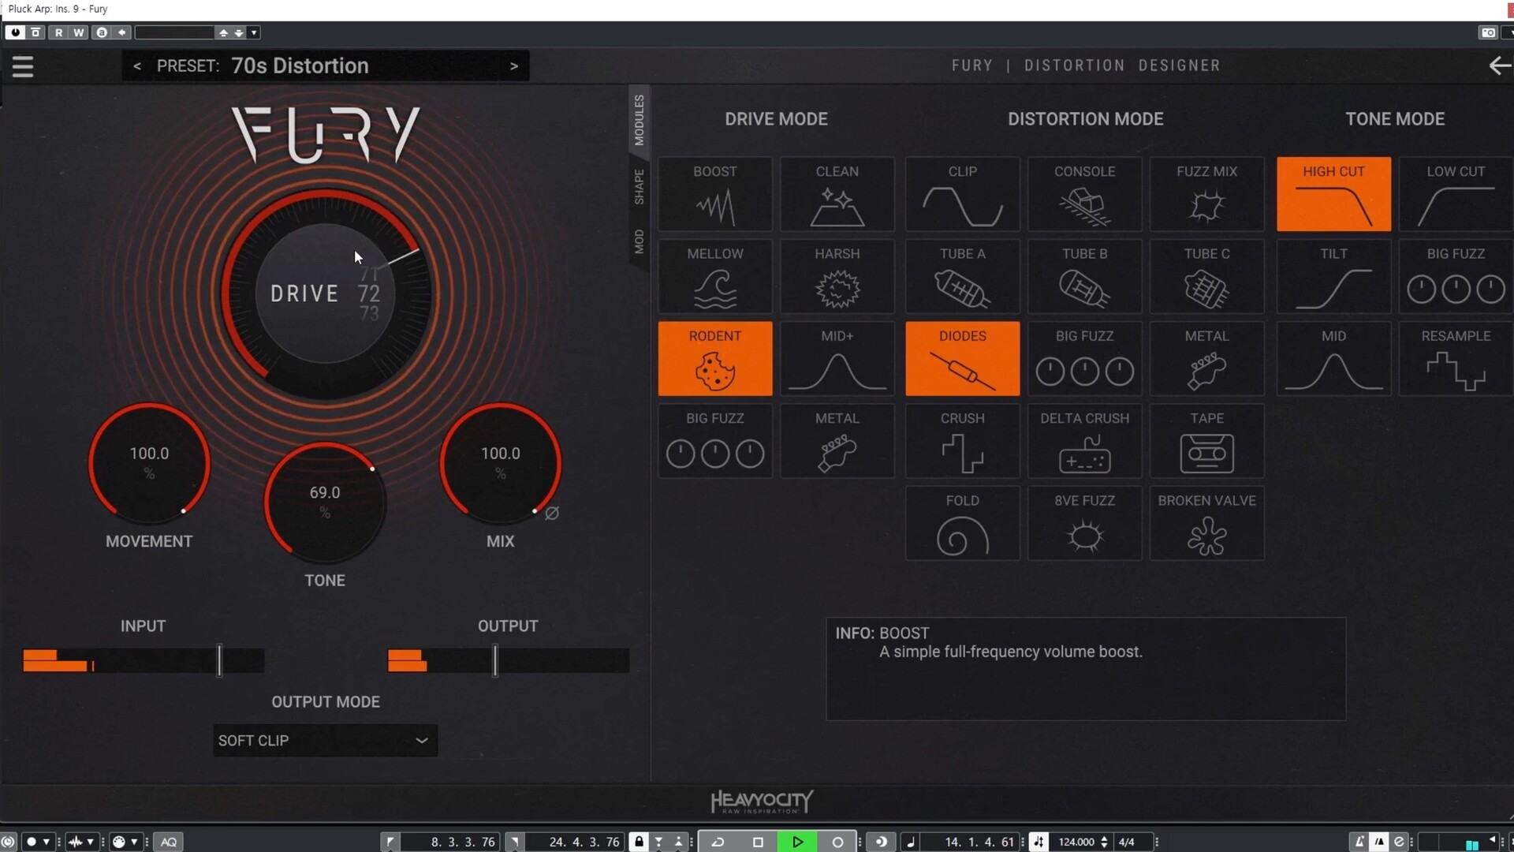Select the TILT tone mode
This screenshot has height=852, width=1514.
1333,276
